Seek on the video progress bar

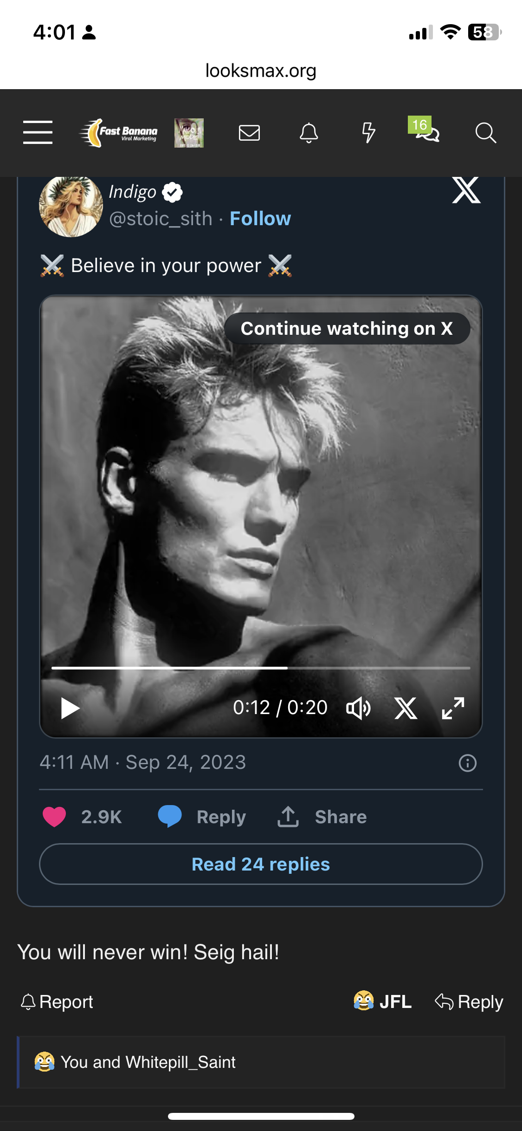pos(261,668)
